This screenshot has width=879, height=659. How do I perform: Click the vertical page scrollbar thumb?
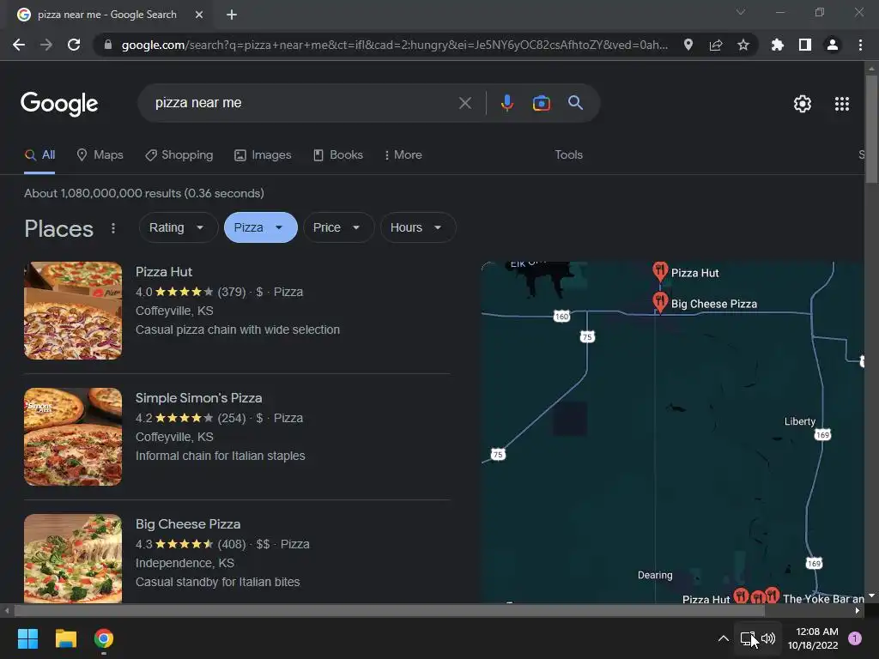pyautogui.click(x=871, y=129)
